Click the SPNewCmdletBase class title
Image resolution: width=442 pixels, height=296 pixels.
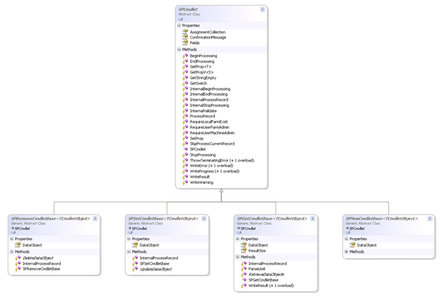(382, 219)
